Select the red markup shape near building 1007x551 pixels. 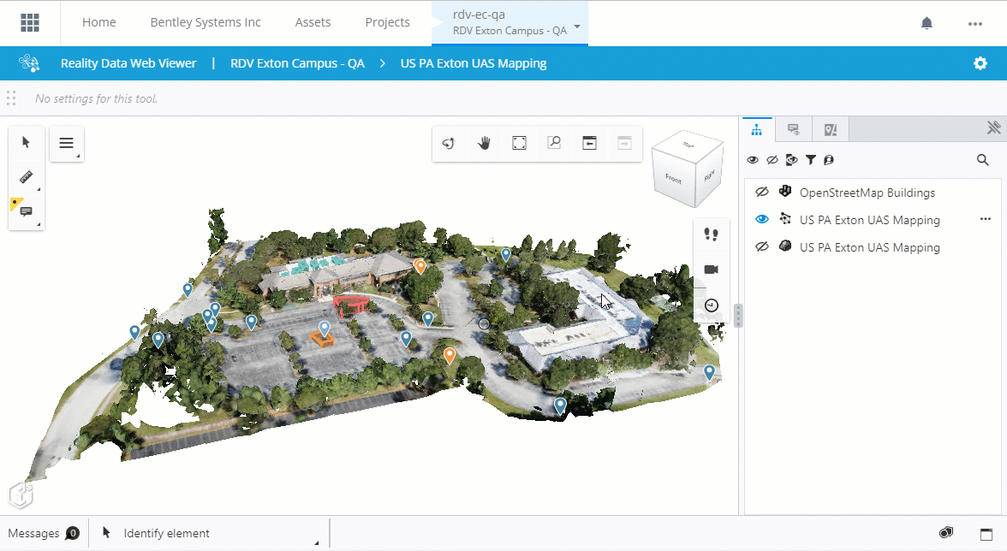tap(351, 304)
